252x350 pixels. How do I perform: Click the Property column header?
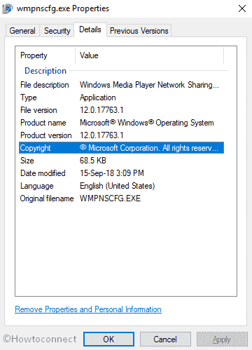(48, 55)
